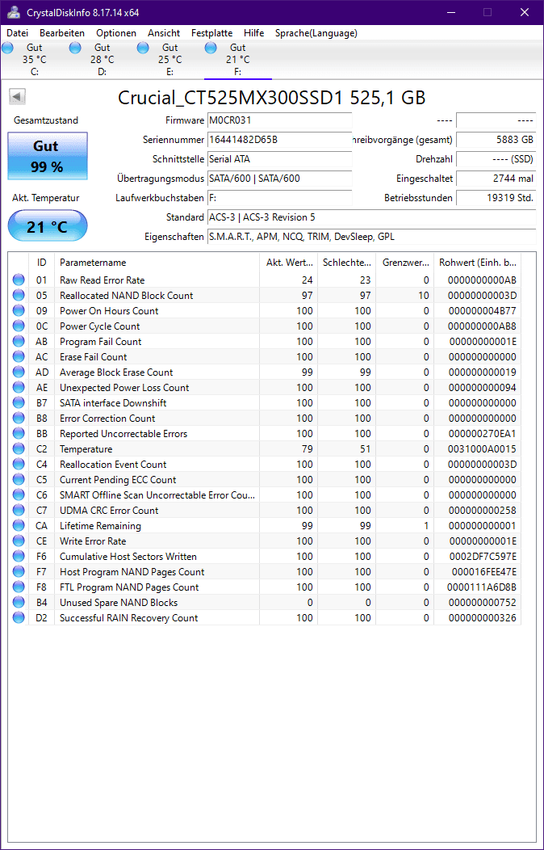Image resolution: width=544 pixels, height=850 pixels.
Task: Click the Betriebsstunden value 19319 Std.
Action: 496,198
